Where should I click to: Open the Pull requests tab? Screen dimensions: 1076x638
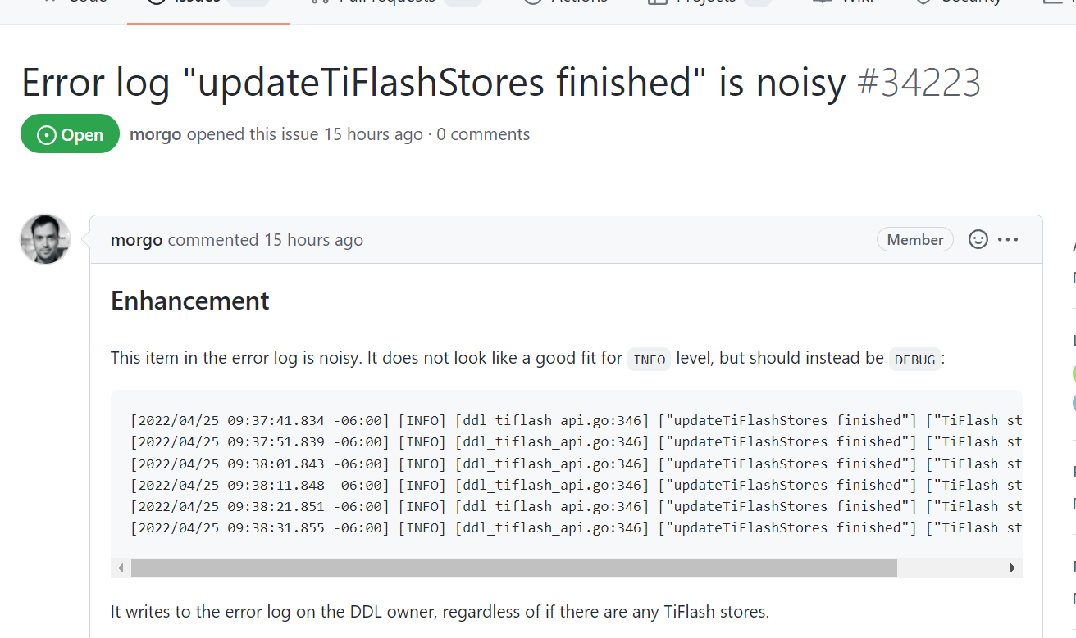(397, 4)
